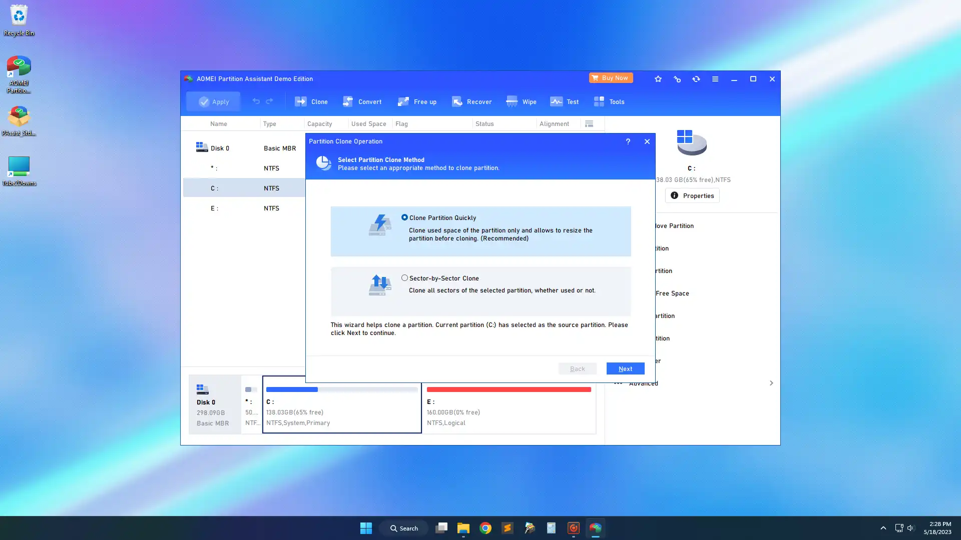Click the Wipe tool icon in toolbar
The image size is (961, 540).
pyautogui.click(x=512, y=101)
